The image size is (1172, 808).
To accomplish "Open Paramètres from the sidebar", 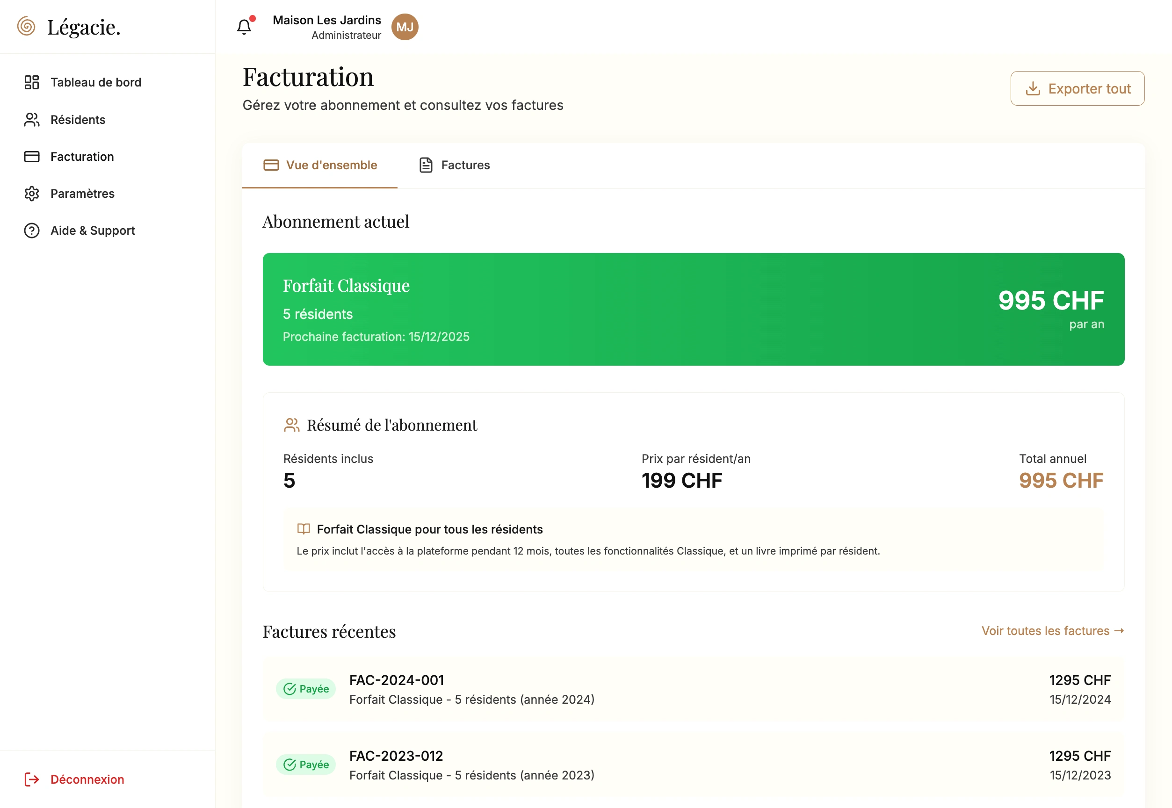I will [x=82, y=194].
